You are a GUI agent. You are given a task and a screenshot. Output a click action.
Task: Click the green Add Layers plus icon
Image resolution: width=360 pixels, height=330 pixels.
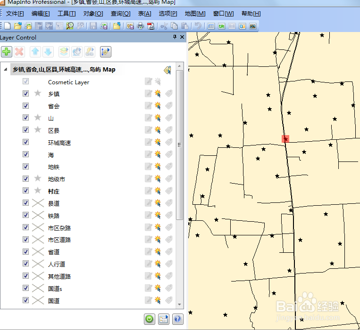(7, 52)
